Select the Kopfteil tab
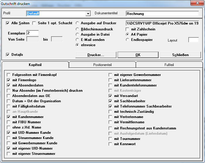Viewport: 205px width, 163px height. [35, 64]
